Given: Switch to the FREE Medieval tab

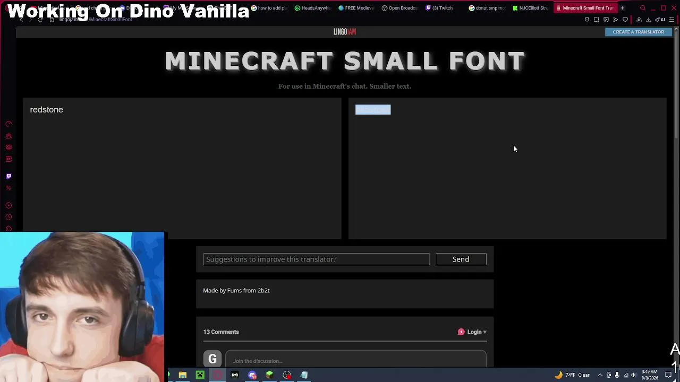Looking at the screenshot, I should tap(356, 8).
